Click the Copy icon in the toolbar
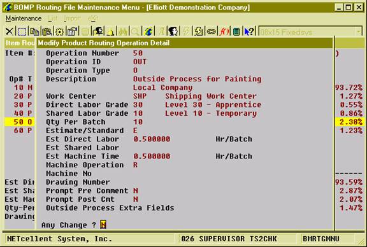The image size is (367, 247). coord(34,31)
